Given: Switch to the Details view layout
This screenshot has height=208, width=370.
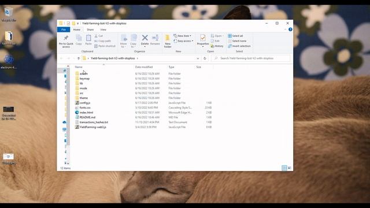Looking at the screenshot, I should (284, 168).
